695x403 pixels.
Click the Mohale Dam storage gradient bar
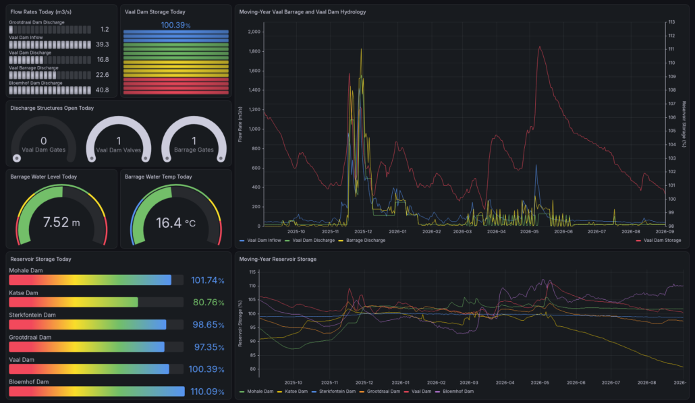[x=96, y=280]
